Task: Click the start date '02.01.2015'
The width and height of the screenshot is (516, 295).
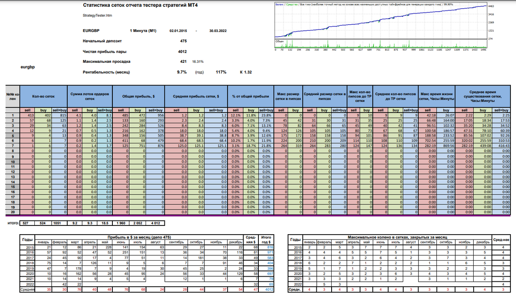Action: pos(178,31)
